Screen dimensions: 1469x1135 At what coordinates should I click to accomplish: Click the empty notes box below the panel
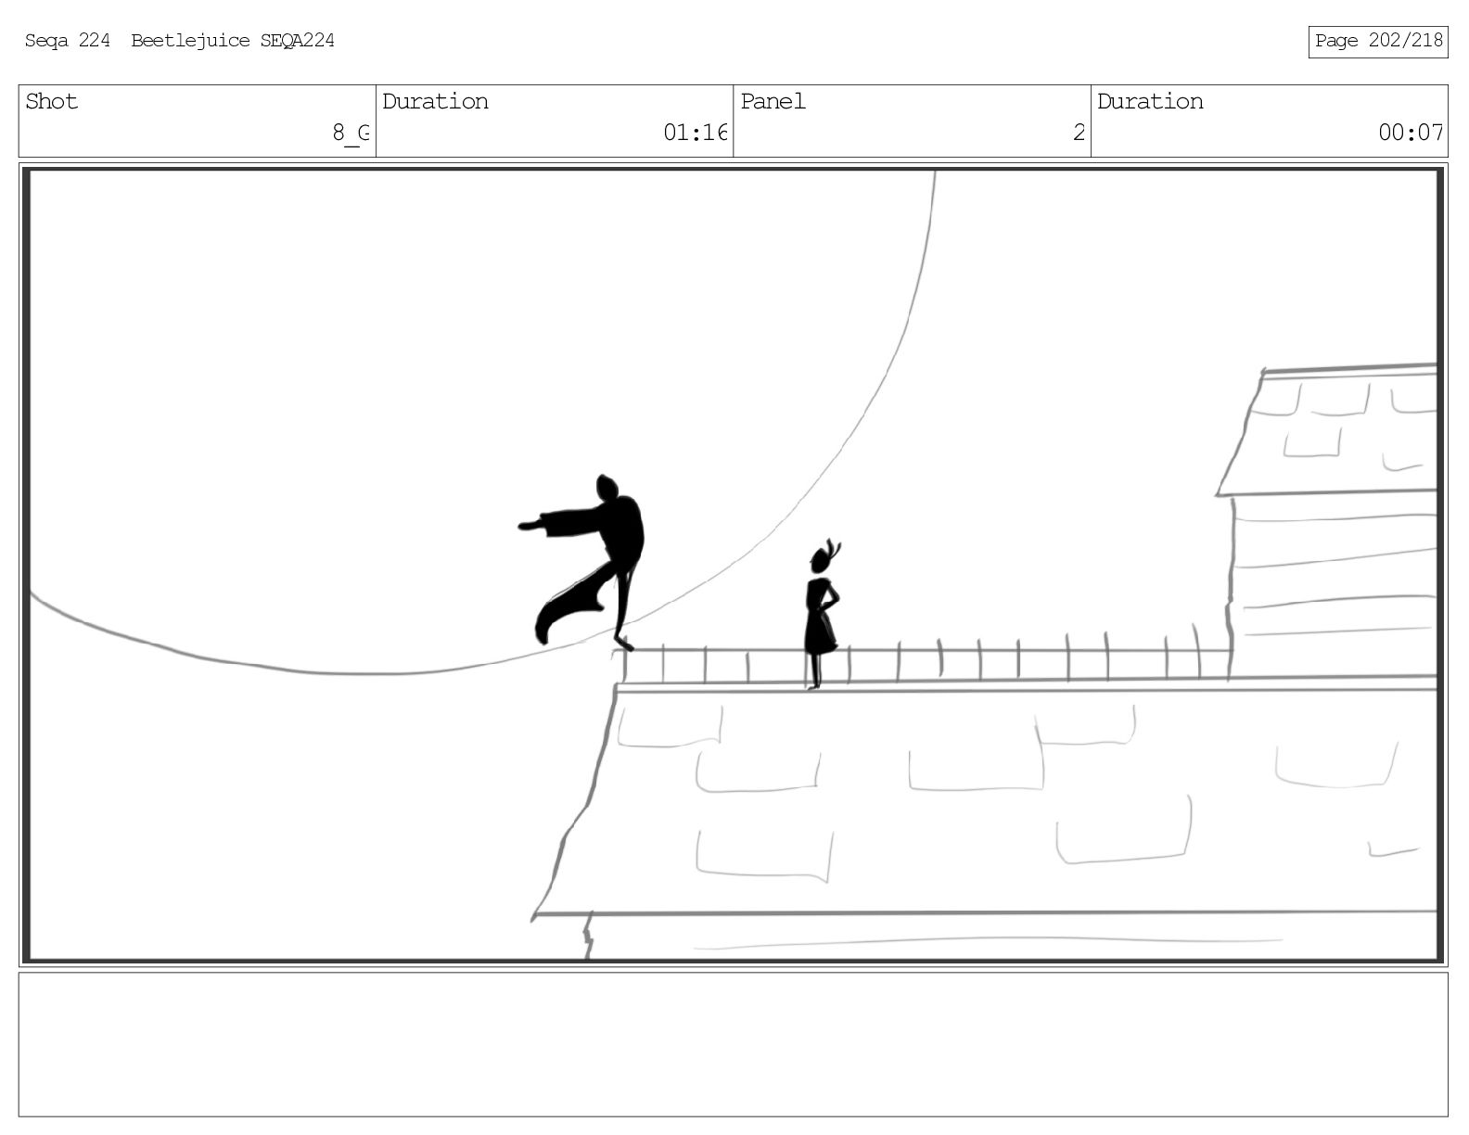pyautogui.click(x=733, y=1044)
